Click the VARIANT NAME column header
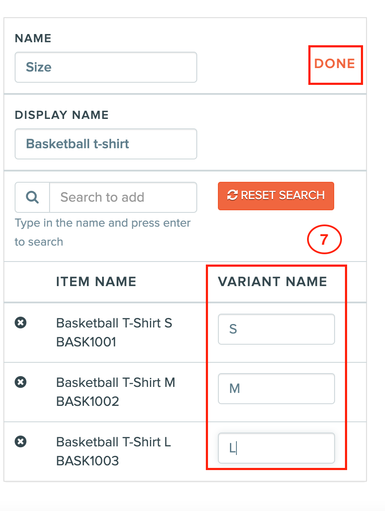 click(x=272, y=282)
